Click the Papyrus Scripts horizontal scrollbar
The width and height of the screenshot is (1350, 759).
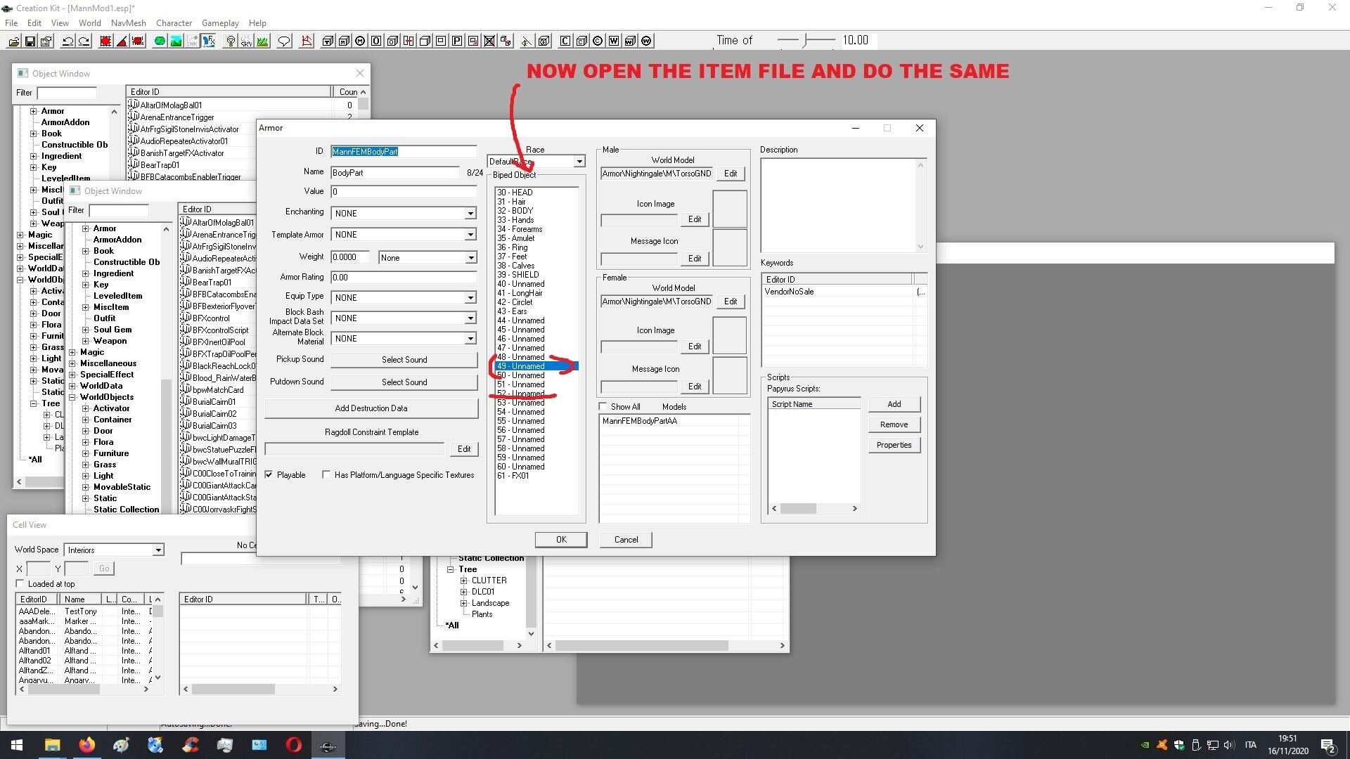814,508
